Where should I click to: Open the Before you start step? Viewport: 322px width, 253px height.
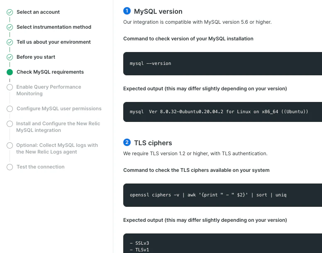pos(36,57)
